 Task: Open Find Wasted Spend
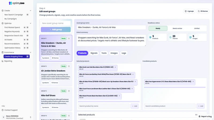pos(12,27)
